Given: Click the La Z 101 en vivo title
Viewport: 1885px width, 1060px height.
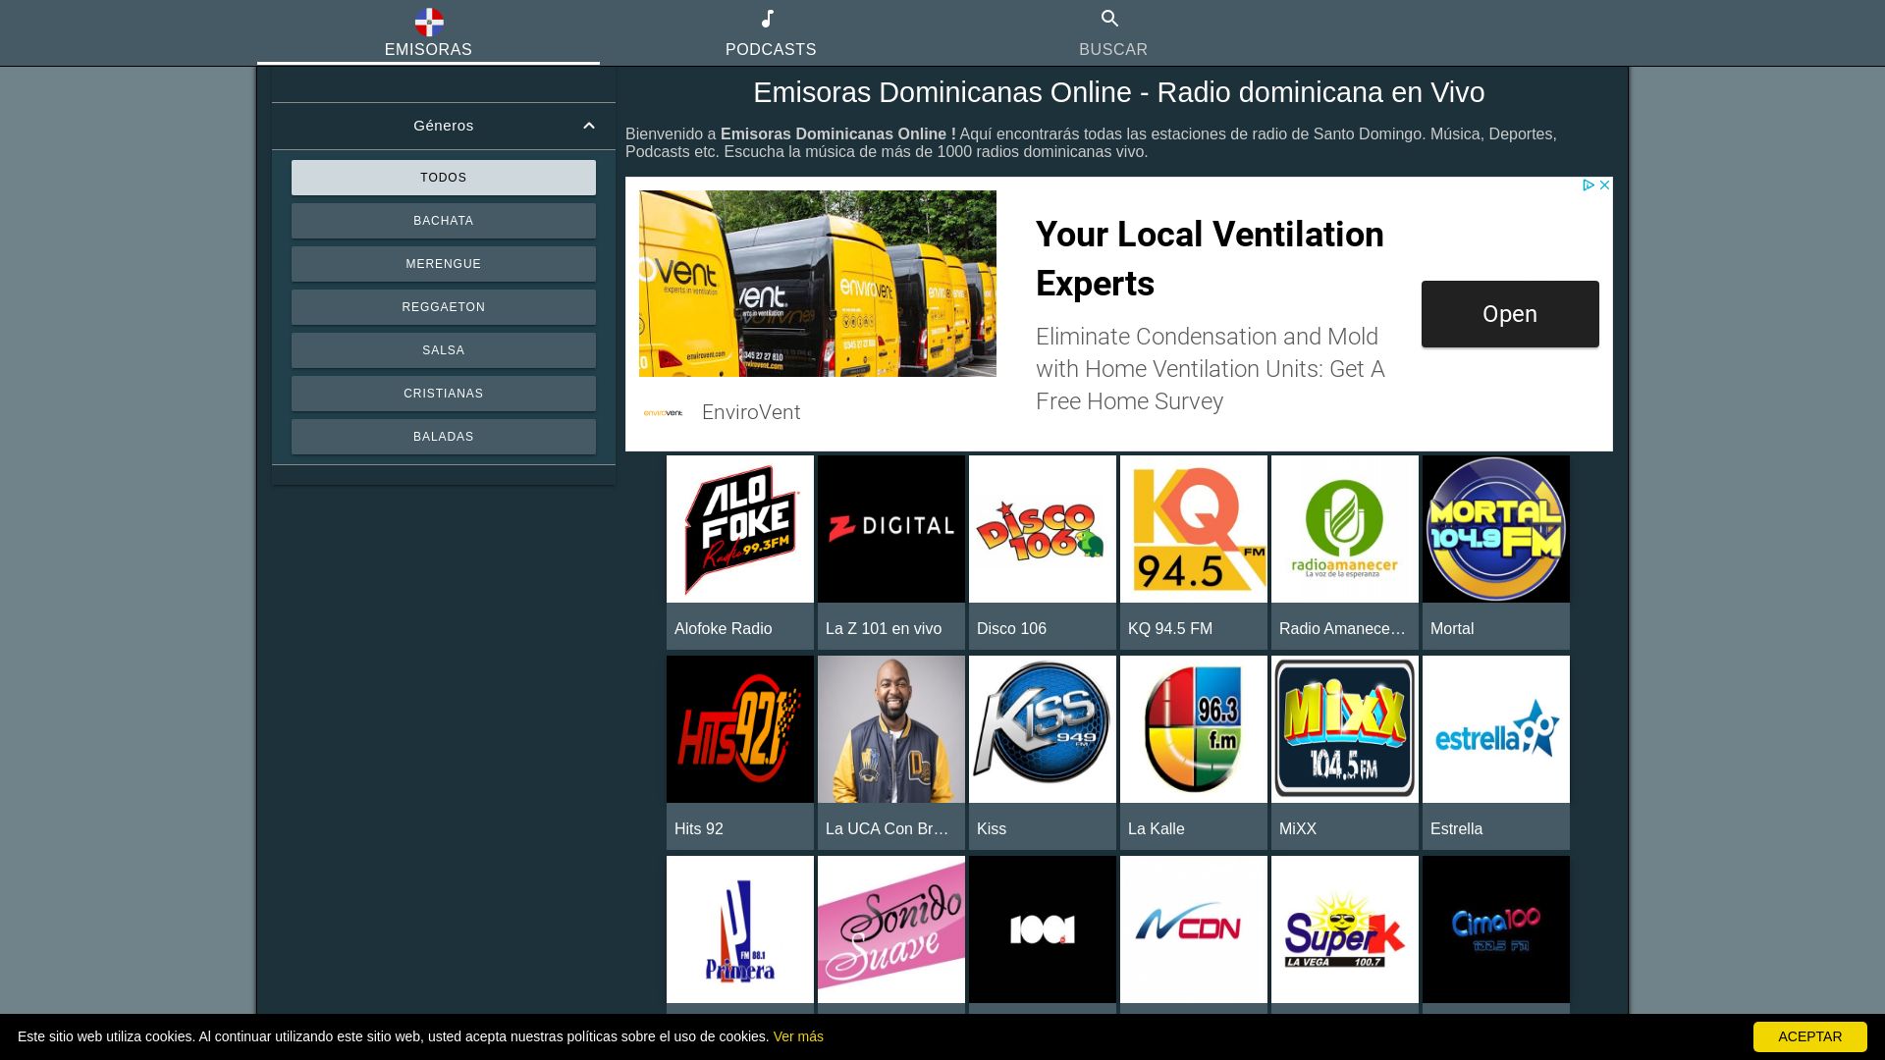Looking at the screenshot, I should [884, 628].
